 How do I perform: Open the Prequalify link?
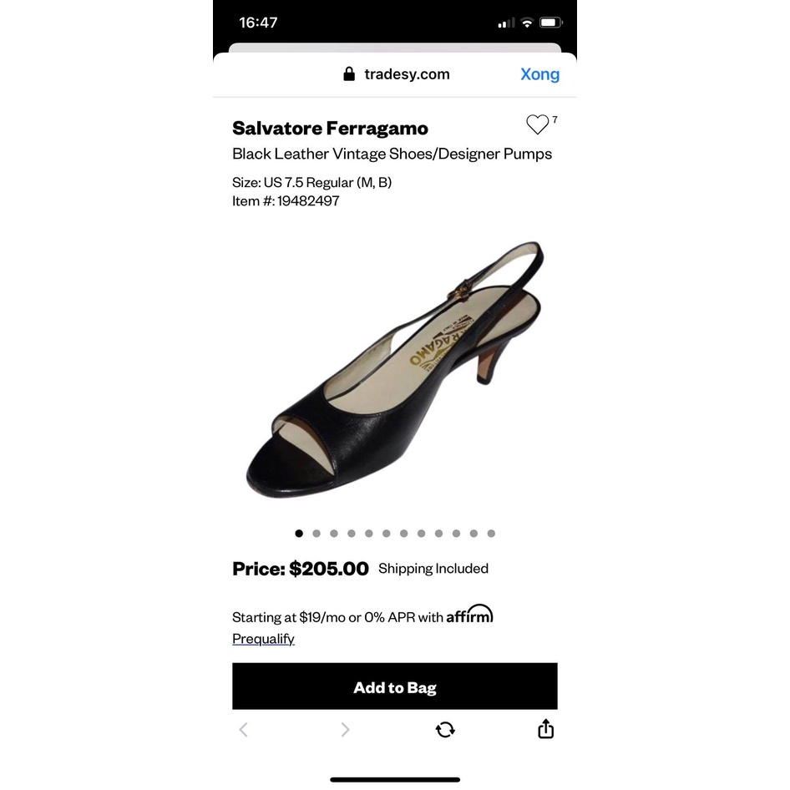pyautogui.click(x=263, y=638)
